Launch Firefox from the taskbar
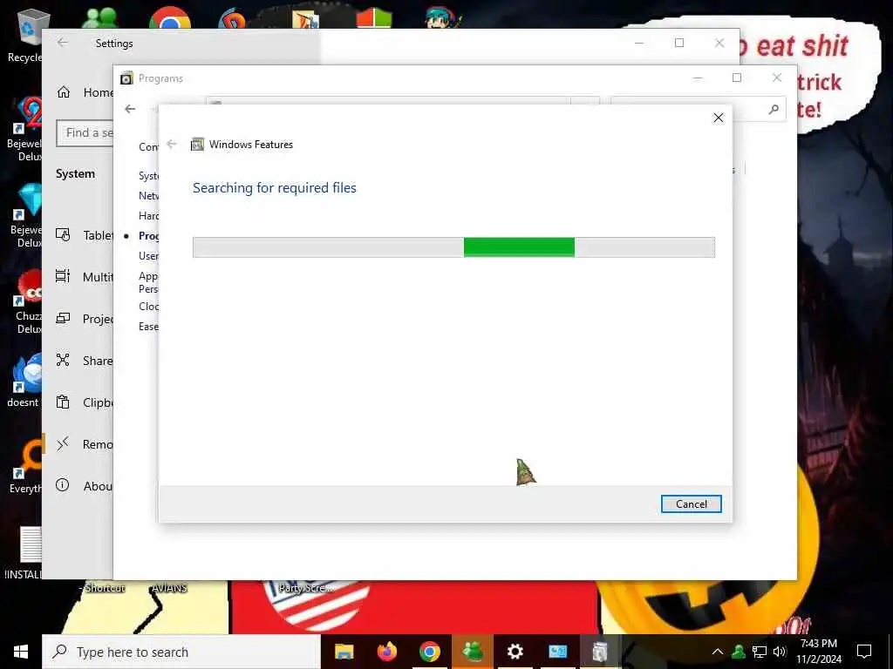This screenshot has height=669, width=893. (386, 652)
